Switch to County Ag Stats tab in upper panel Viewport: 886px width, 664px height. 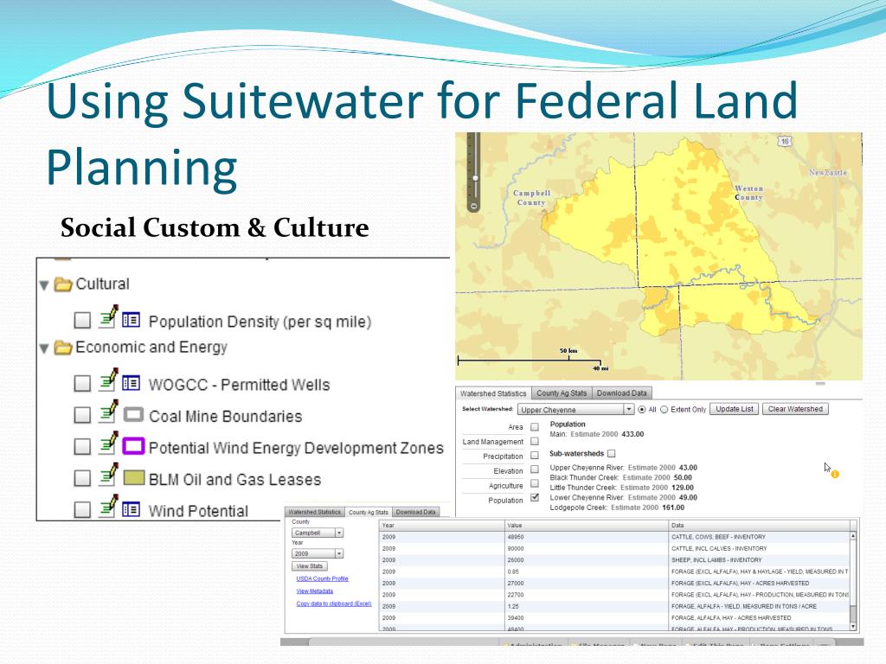click(562, 393)
